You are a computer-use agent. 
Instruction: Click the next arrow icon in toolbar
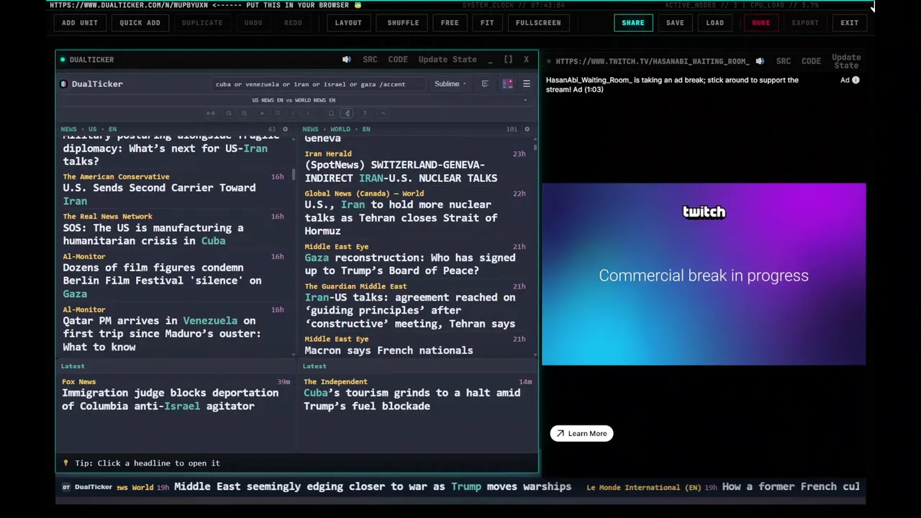(x=308, y=113)
